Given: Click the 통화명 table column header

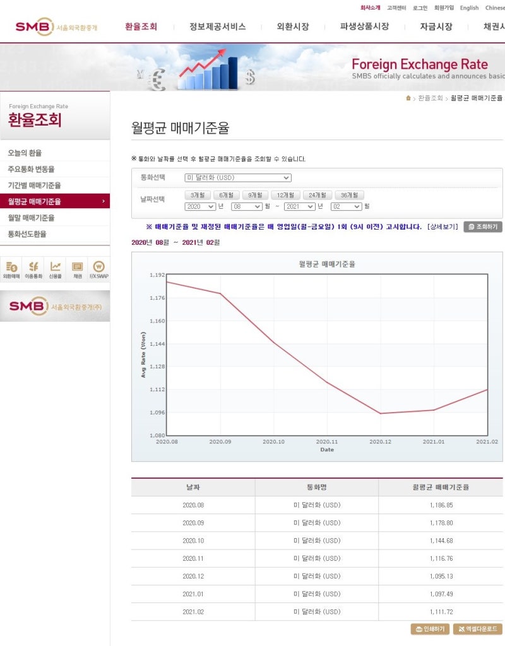Looking at the screenshot, I should (317, 487).
